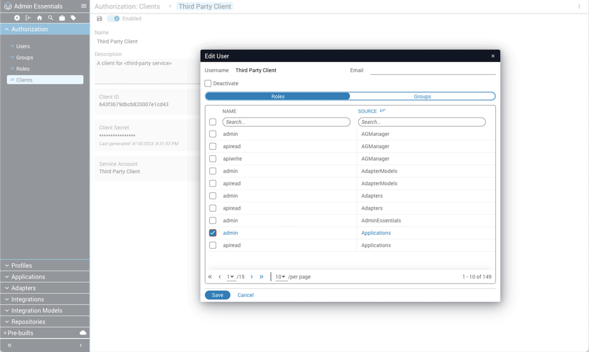This screenshot has height=352, width=589.
Task: Switch to the Groups tab
Action: coord(422,96)
